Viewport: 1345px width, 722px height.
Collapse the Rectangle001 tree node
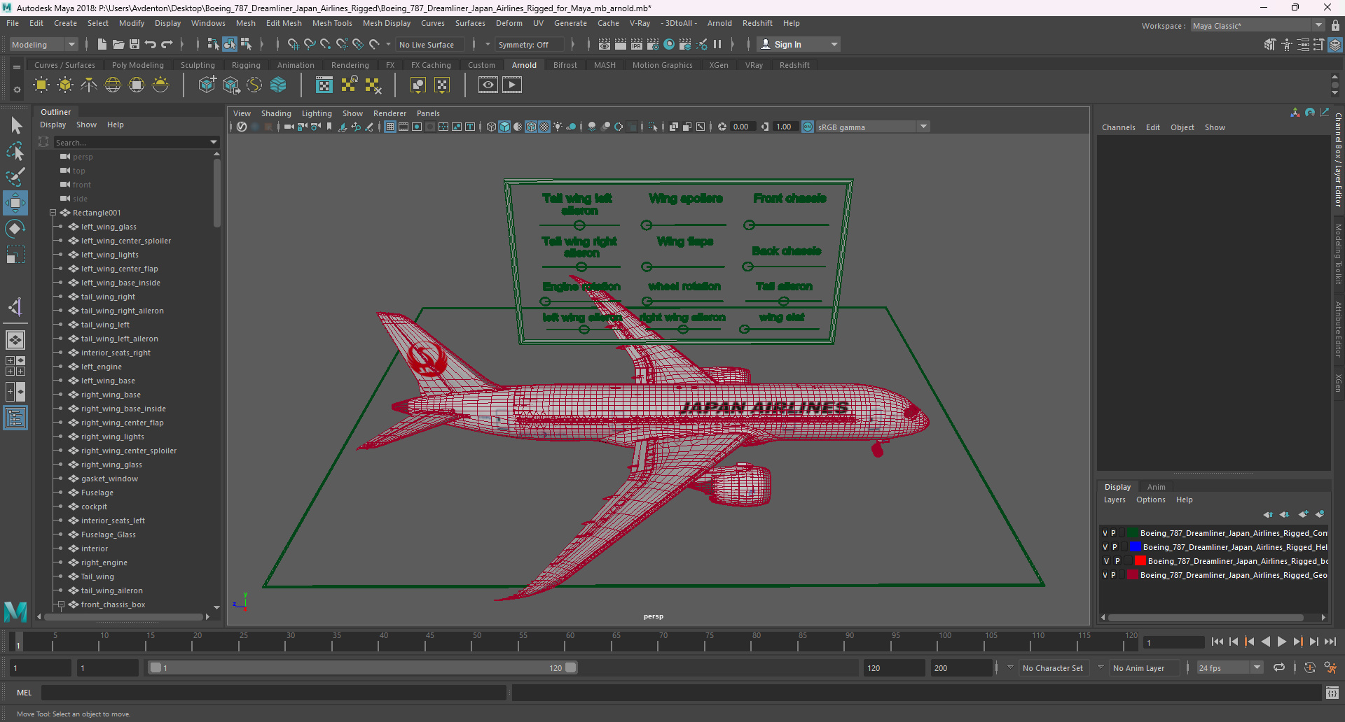tap(53, 213)
